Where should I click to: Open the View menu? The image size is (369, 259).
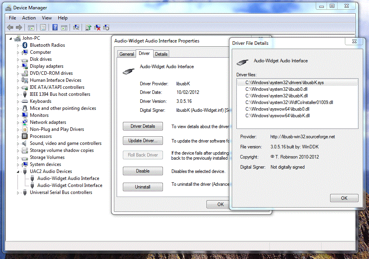[x=47, y=18]
